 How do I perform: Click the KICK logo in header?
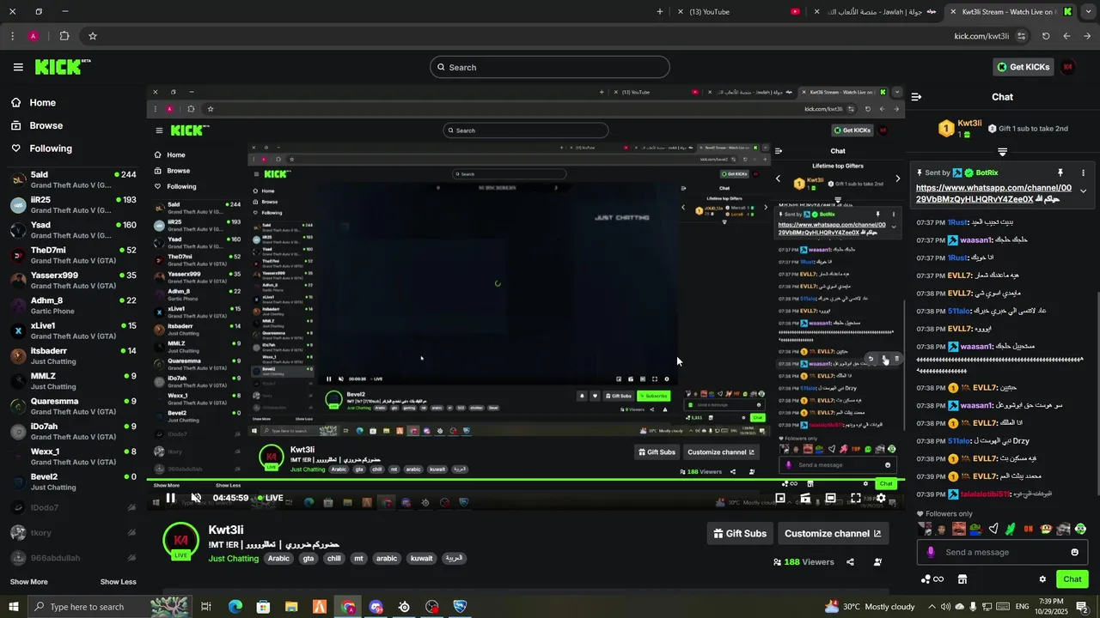click(63, 67)
